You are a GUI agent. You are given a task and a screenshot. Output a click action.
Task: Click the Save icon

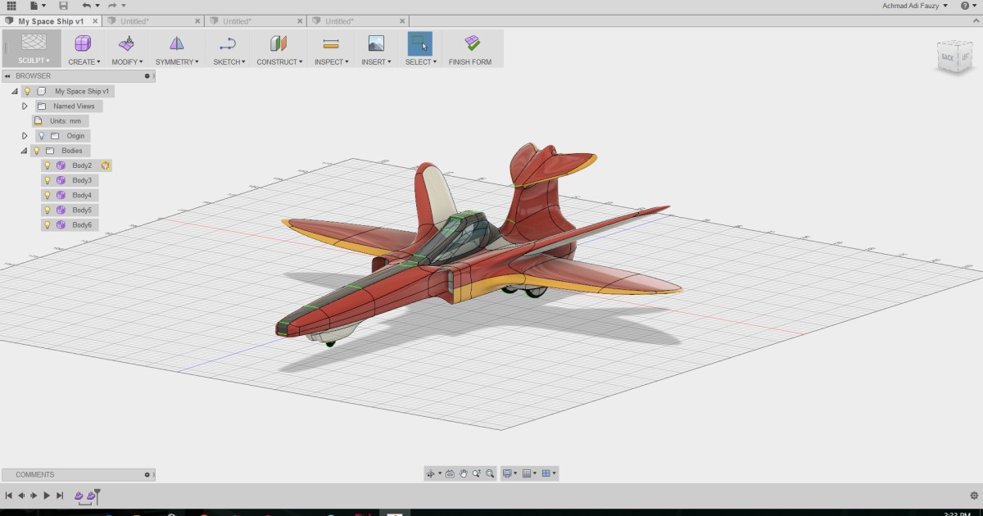click(63, 6)
